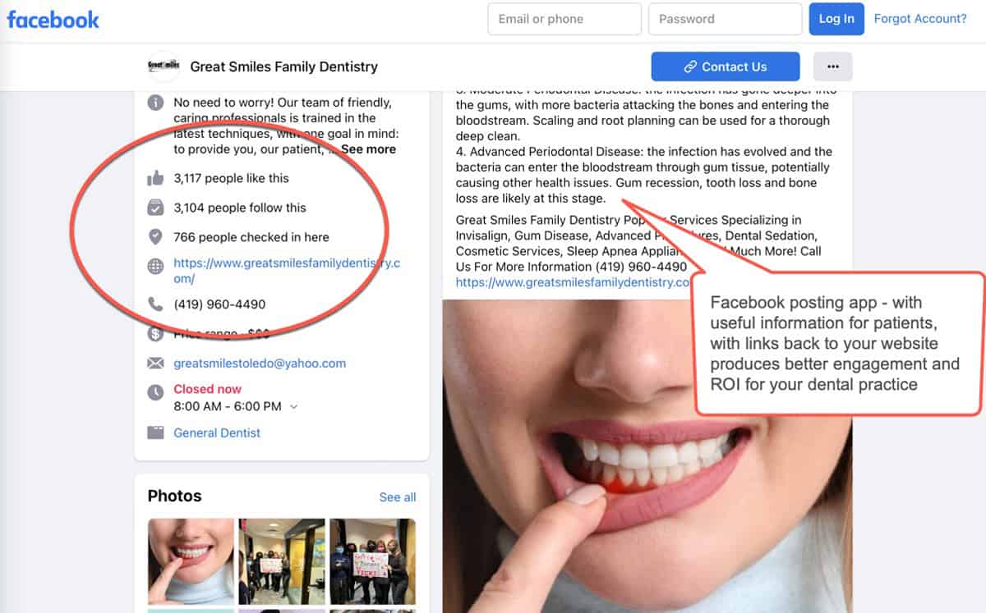This screenshot has height=613, width=986.
Task: Click the thumbs-up likes icon
Action: pos(155,178)
